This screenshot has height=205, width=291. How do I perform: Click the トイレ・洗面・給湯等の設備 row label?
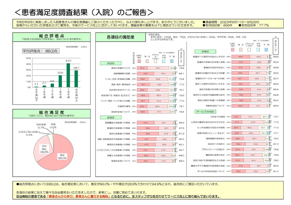pyautogui.click(x=117, y=79)
